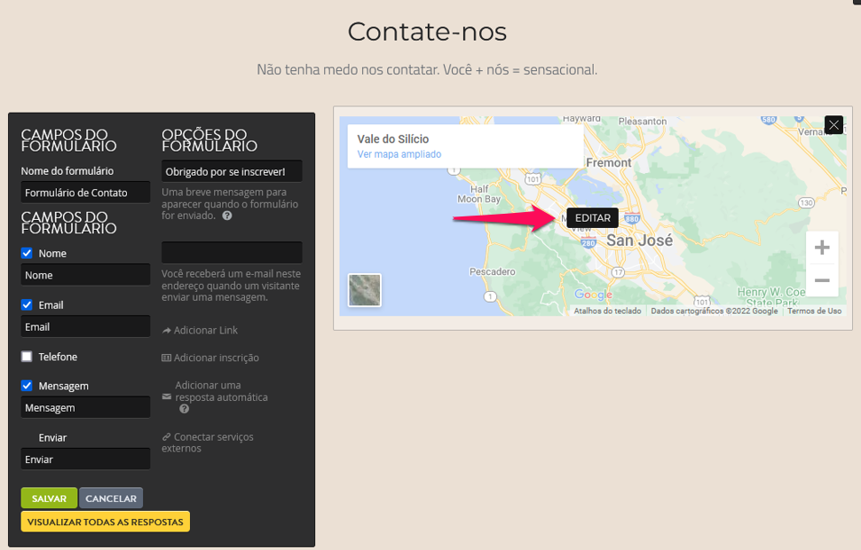Click San José label on map

click(x=639, y=240)
